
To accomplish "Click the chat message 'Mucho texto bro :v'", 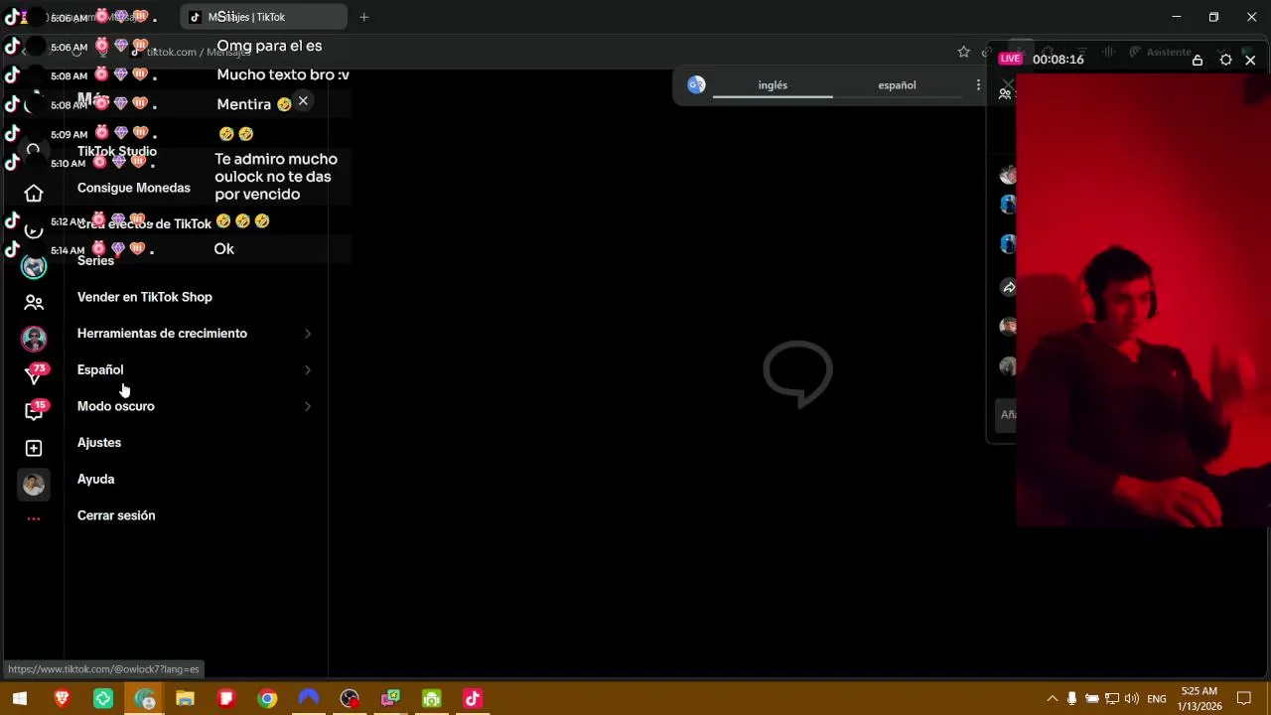I will [x=283, y=74].
